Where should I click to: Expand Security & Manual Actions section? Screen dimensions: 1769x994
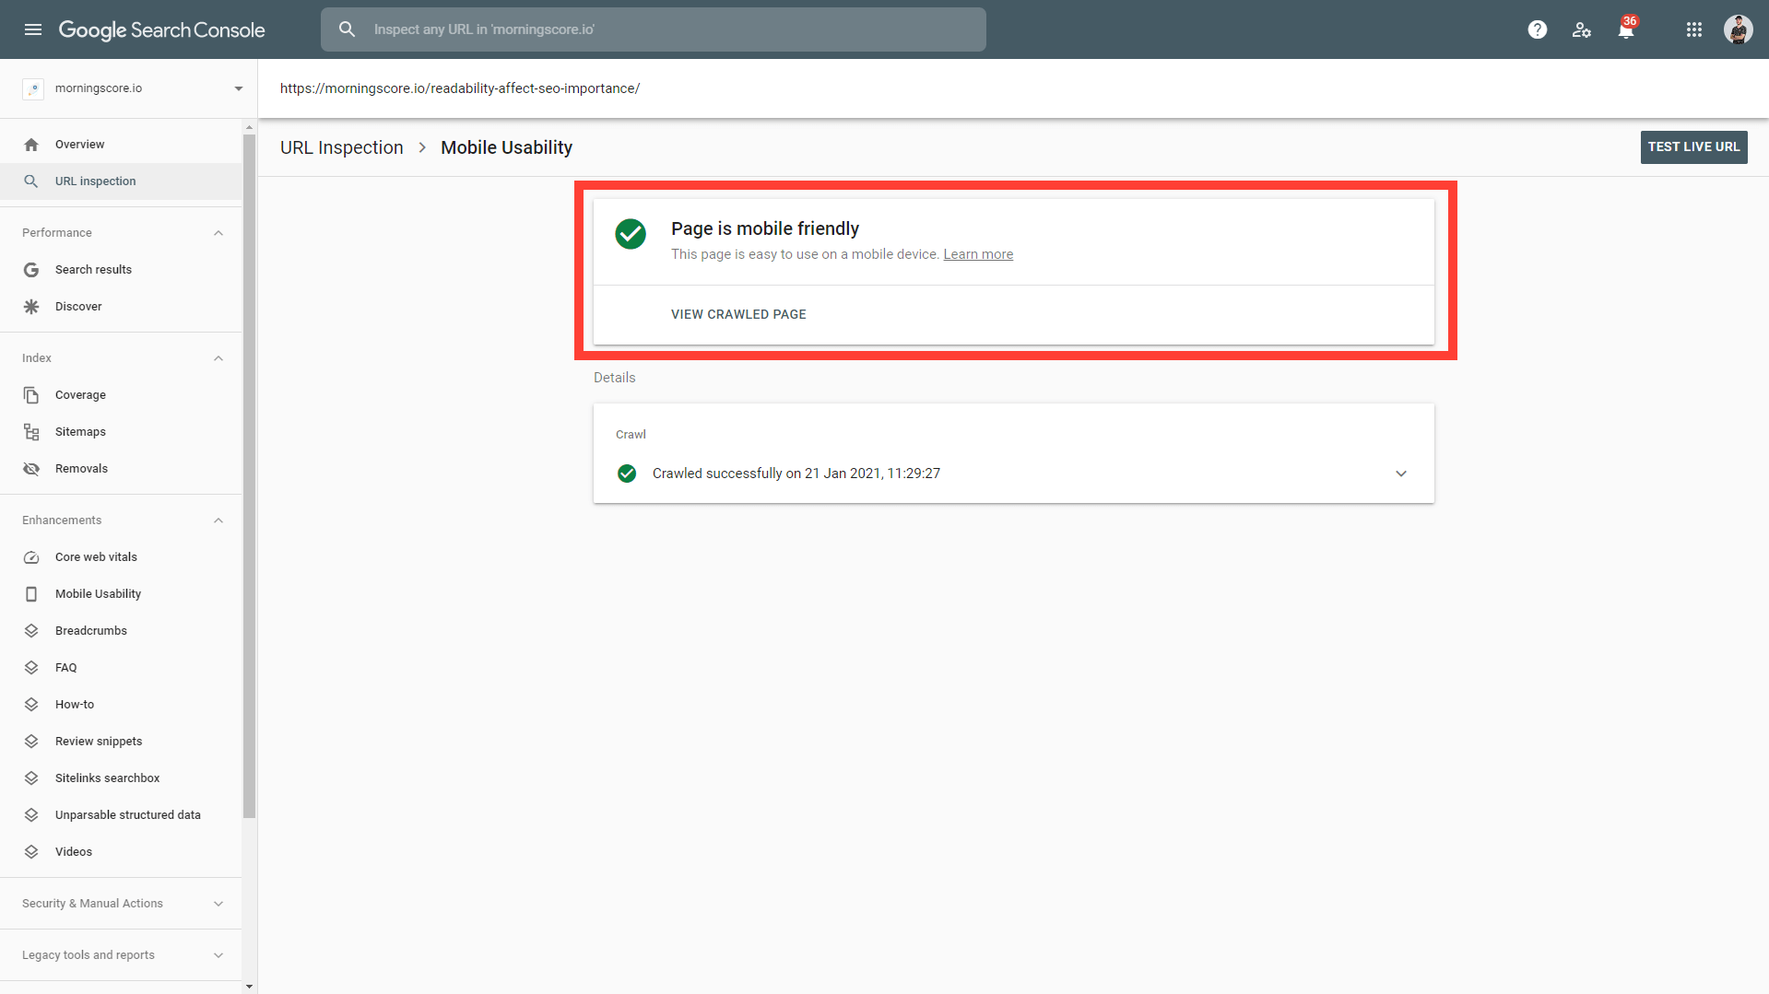[218, 904]
